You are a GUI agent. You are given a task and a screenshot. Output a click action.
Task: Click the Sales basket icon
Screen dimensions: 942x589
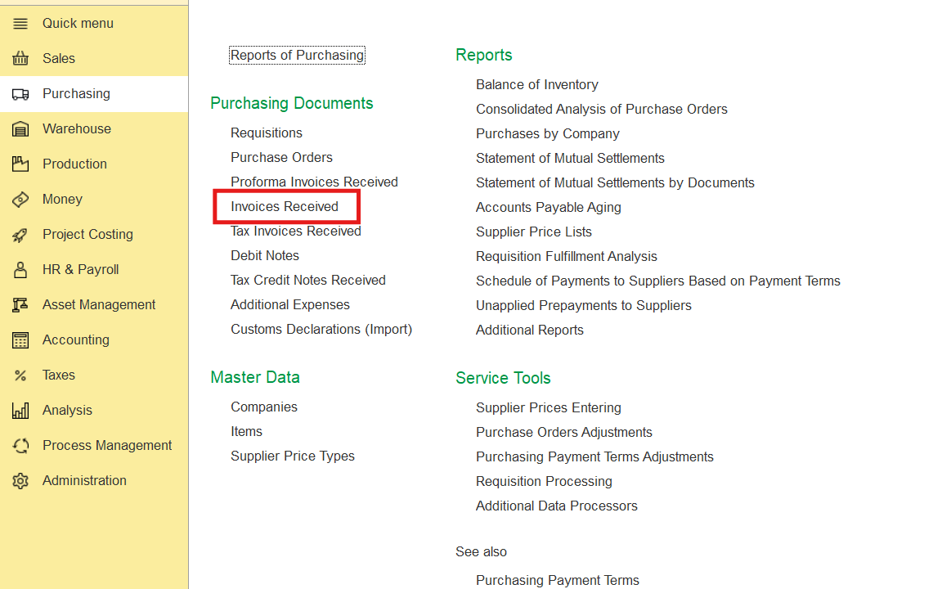(x=20, y=59)
